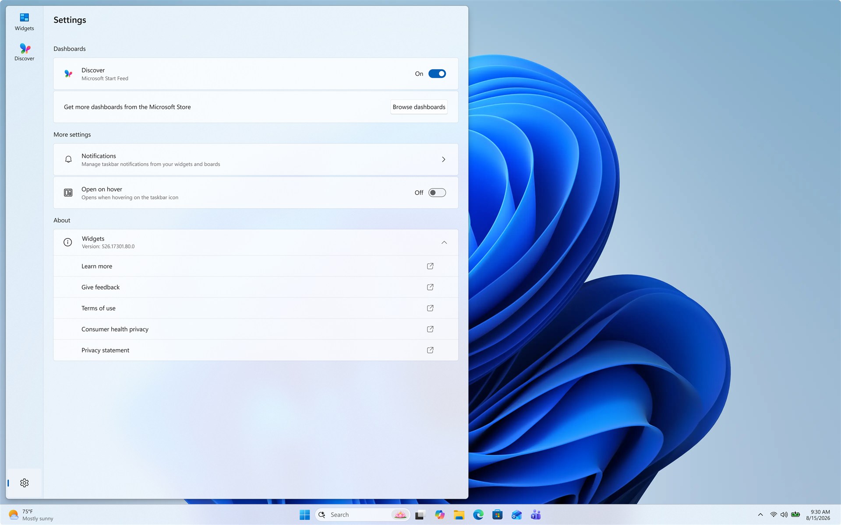Open Outlook from the taskbar

pos(517,515)
